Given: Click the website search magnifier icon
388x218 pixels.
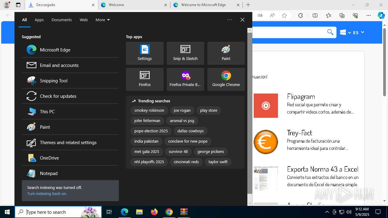Looking at the screenshot, I should tap(330, 32).
